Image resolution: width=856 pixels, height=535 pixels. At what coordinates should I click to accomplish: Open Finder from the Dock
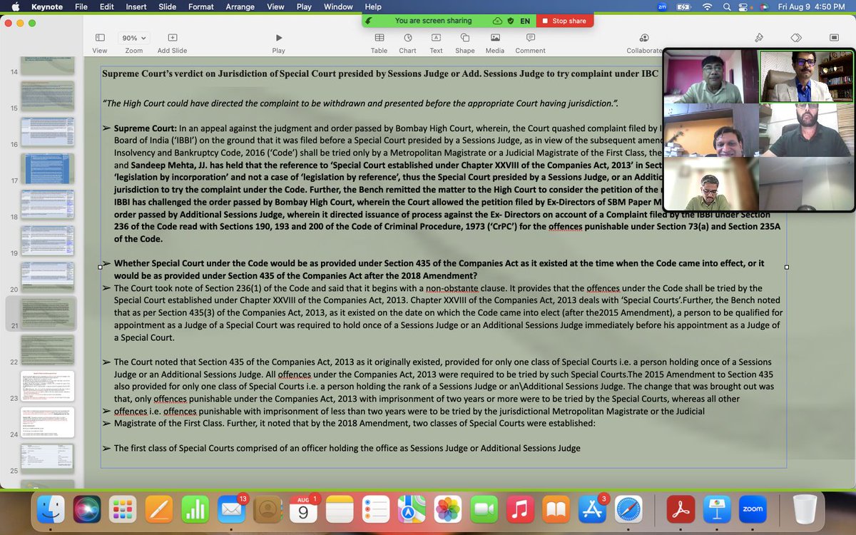click(51, 509)
